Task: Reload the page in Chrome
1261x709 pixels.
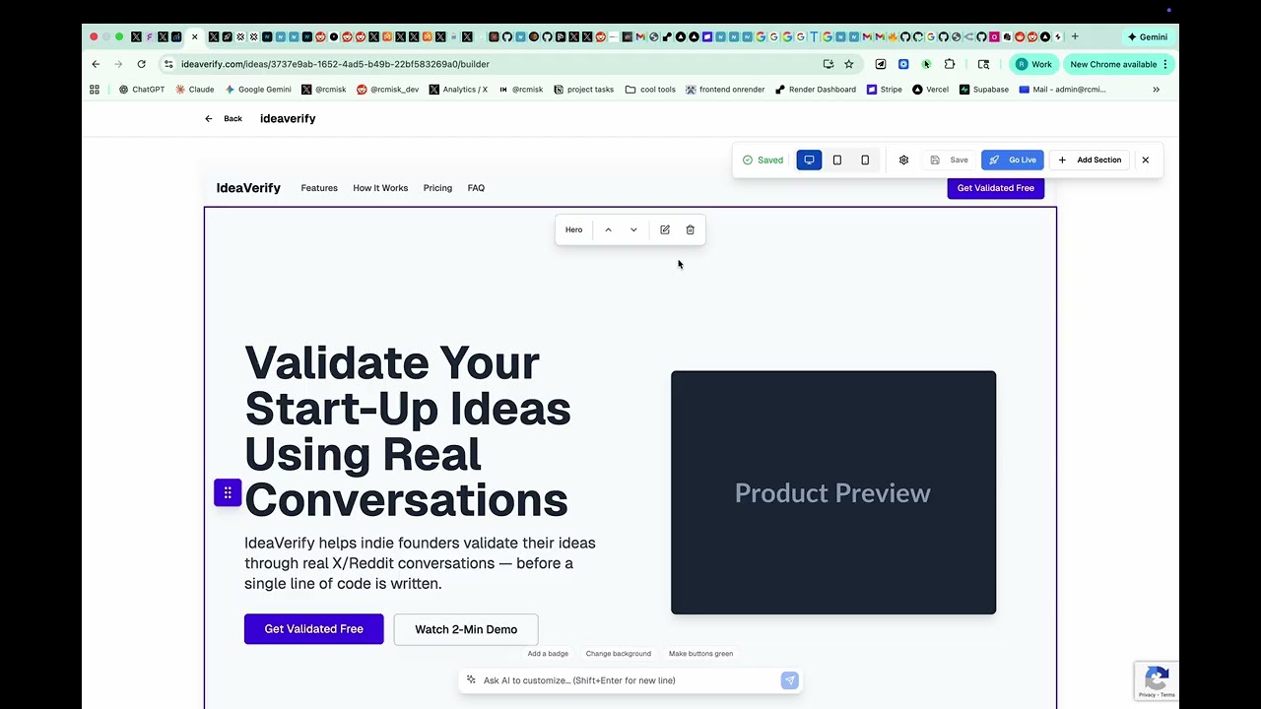Action: coord(142,64)
